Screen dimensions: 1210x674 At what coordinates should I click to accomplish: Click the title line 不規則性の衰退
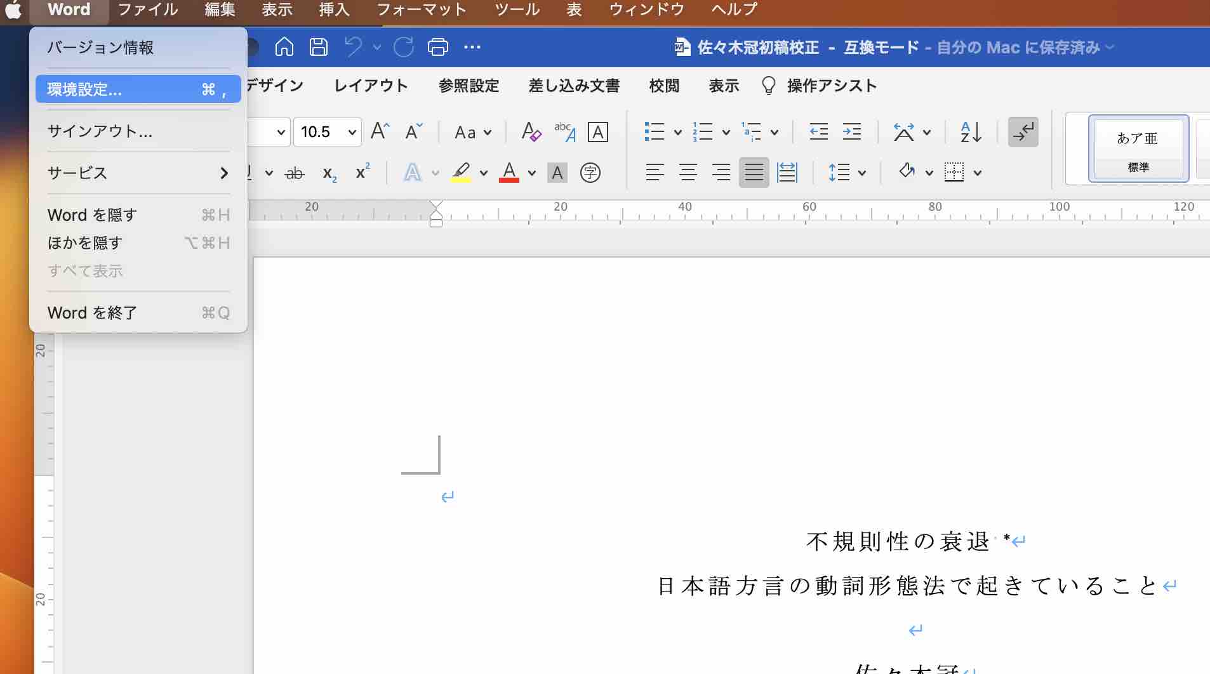898,541
